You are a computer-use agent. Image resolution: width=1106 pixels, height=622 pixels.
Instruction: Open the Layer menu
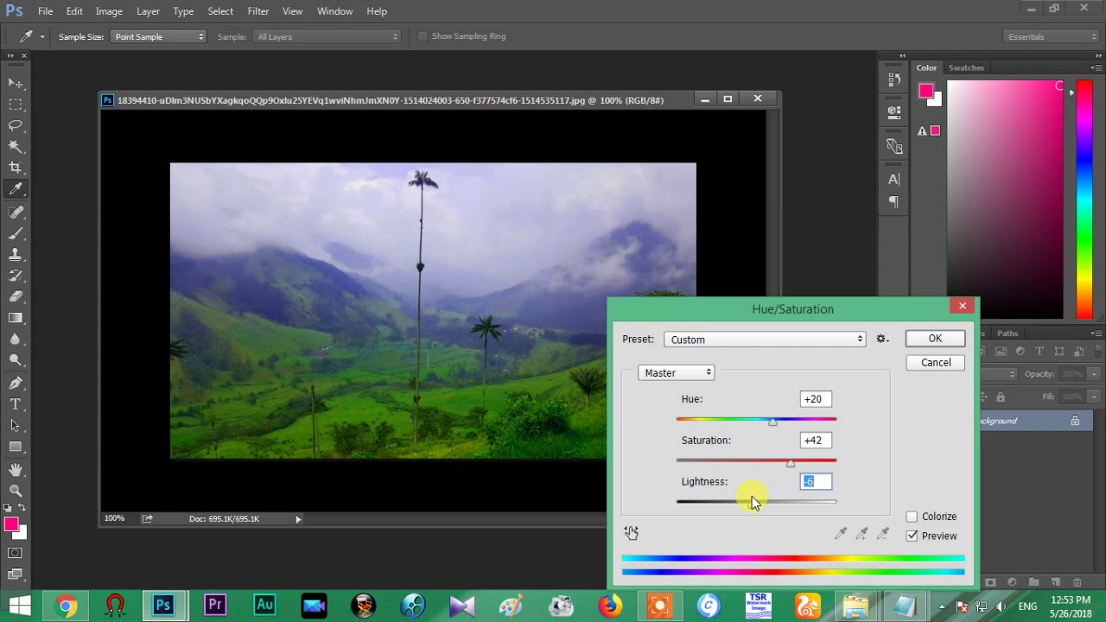148,11
